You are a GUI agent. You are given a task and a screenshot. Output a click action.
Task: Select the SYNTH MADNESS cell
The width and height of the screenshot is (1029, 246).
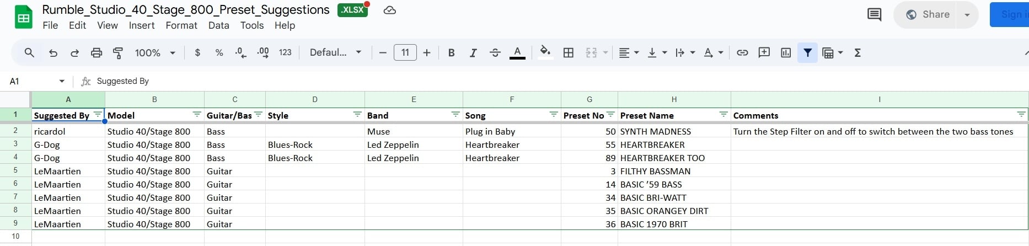674,131
